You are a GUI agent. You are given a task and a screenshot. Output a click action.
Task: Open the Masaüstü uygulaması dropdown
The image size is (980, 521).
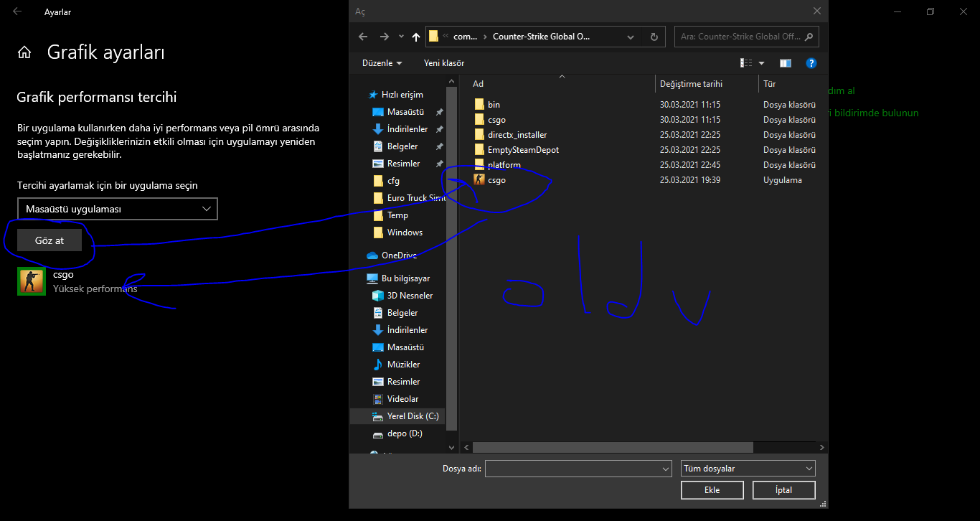coord(117,209)
